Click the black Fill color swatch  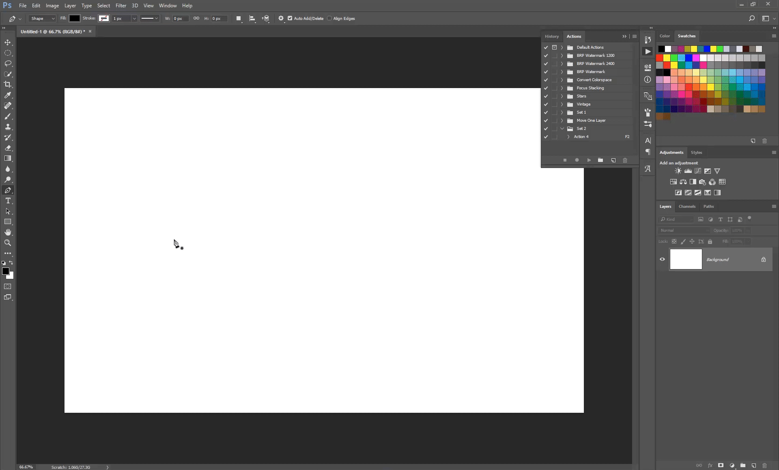click(x=74, y=18)
